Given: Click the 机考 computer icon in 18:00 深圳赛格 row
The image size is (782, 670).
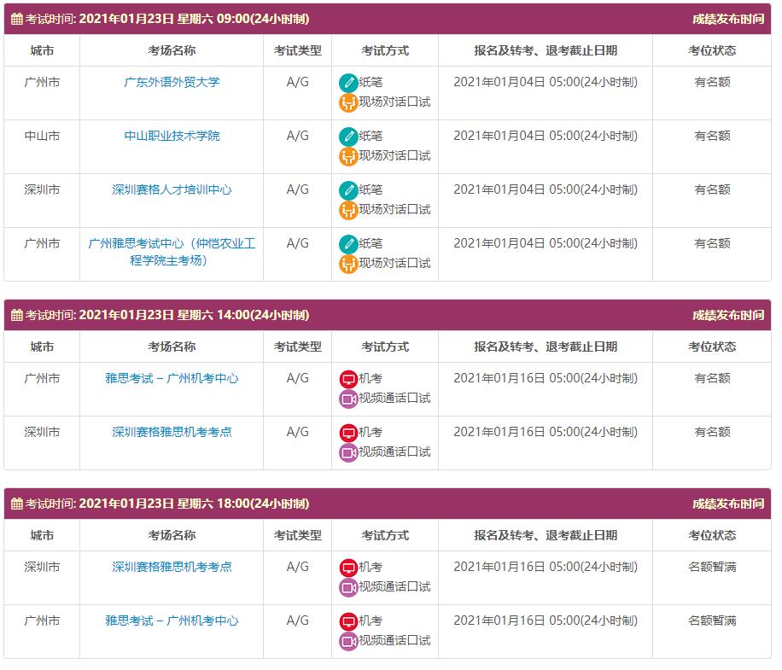Looking at the screenshot, I should tap(347, 568).
